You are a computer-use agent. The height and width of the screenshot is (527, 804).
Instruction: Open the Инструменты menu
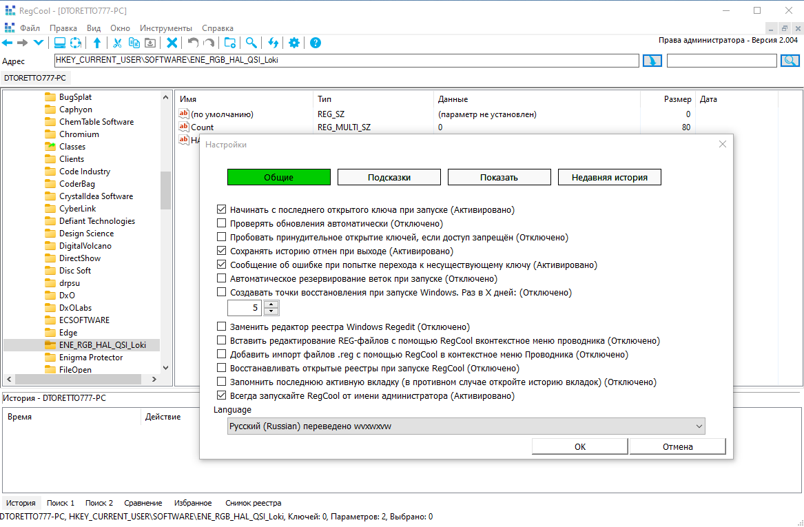tap(165, 28)
